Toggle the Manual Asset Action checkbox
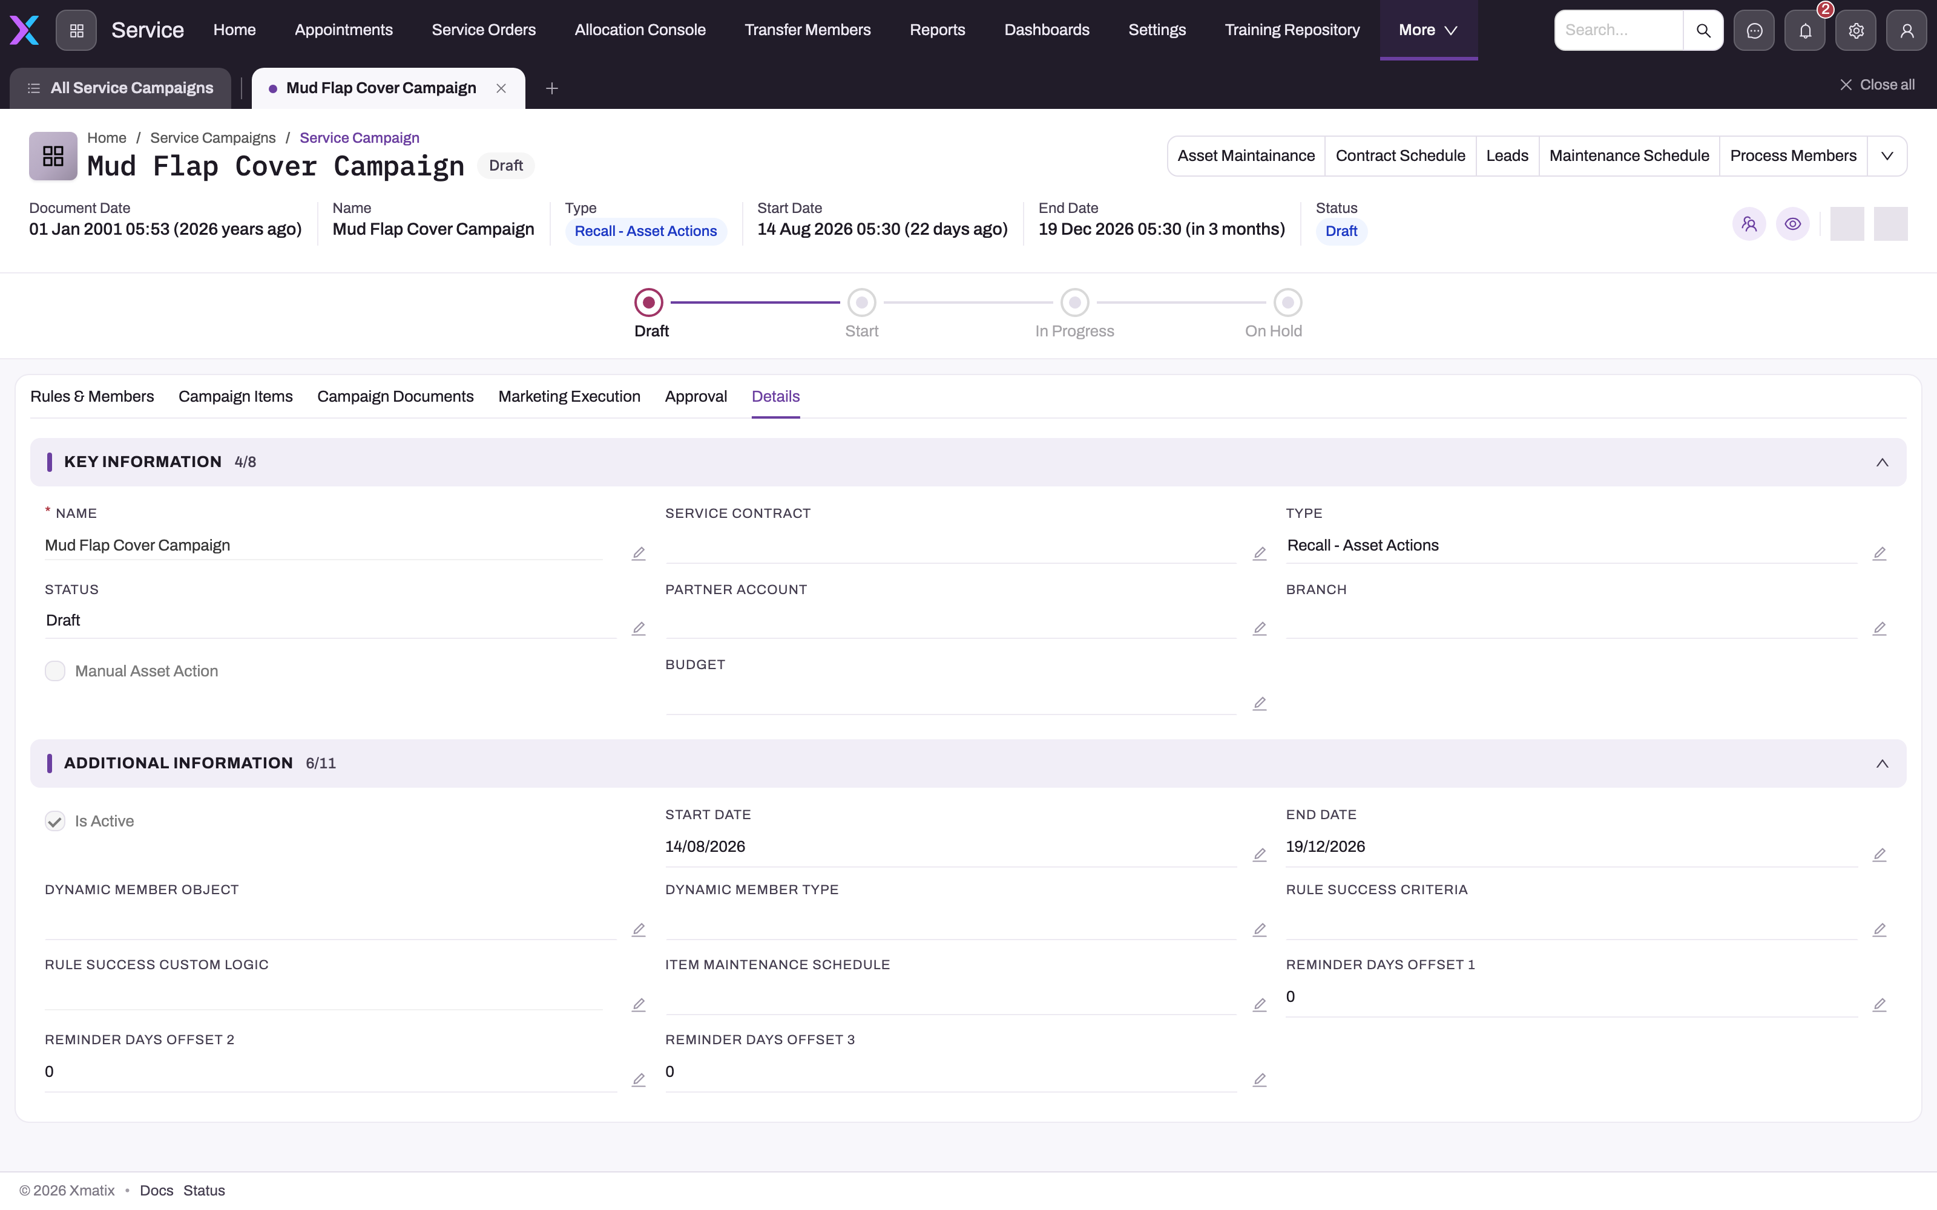The image size is (1937, 1210). point(55,670)
